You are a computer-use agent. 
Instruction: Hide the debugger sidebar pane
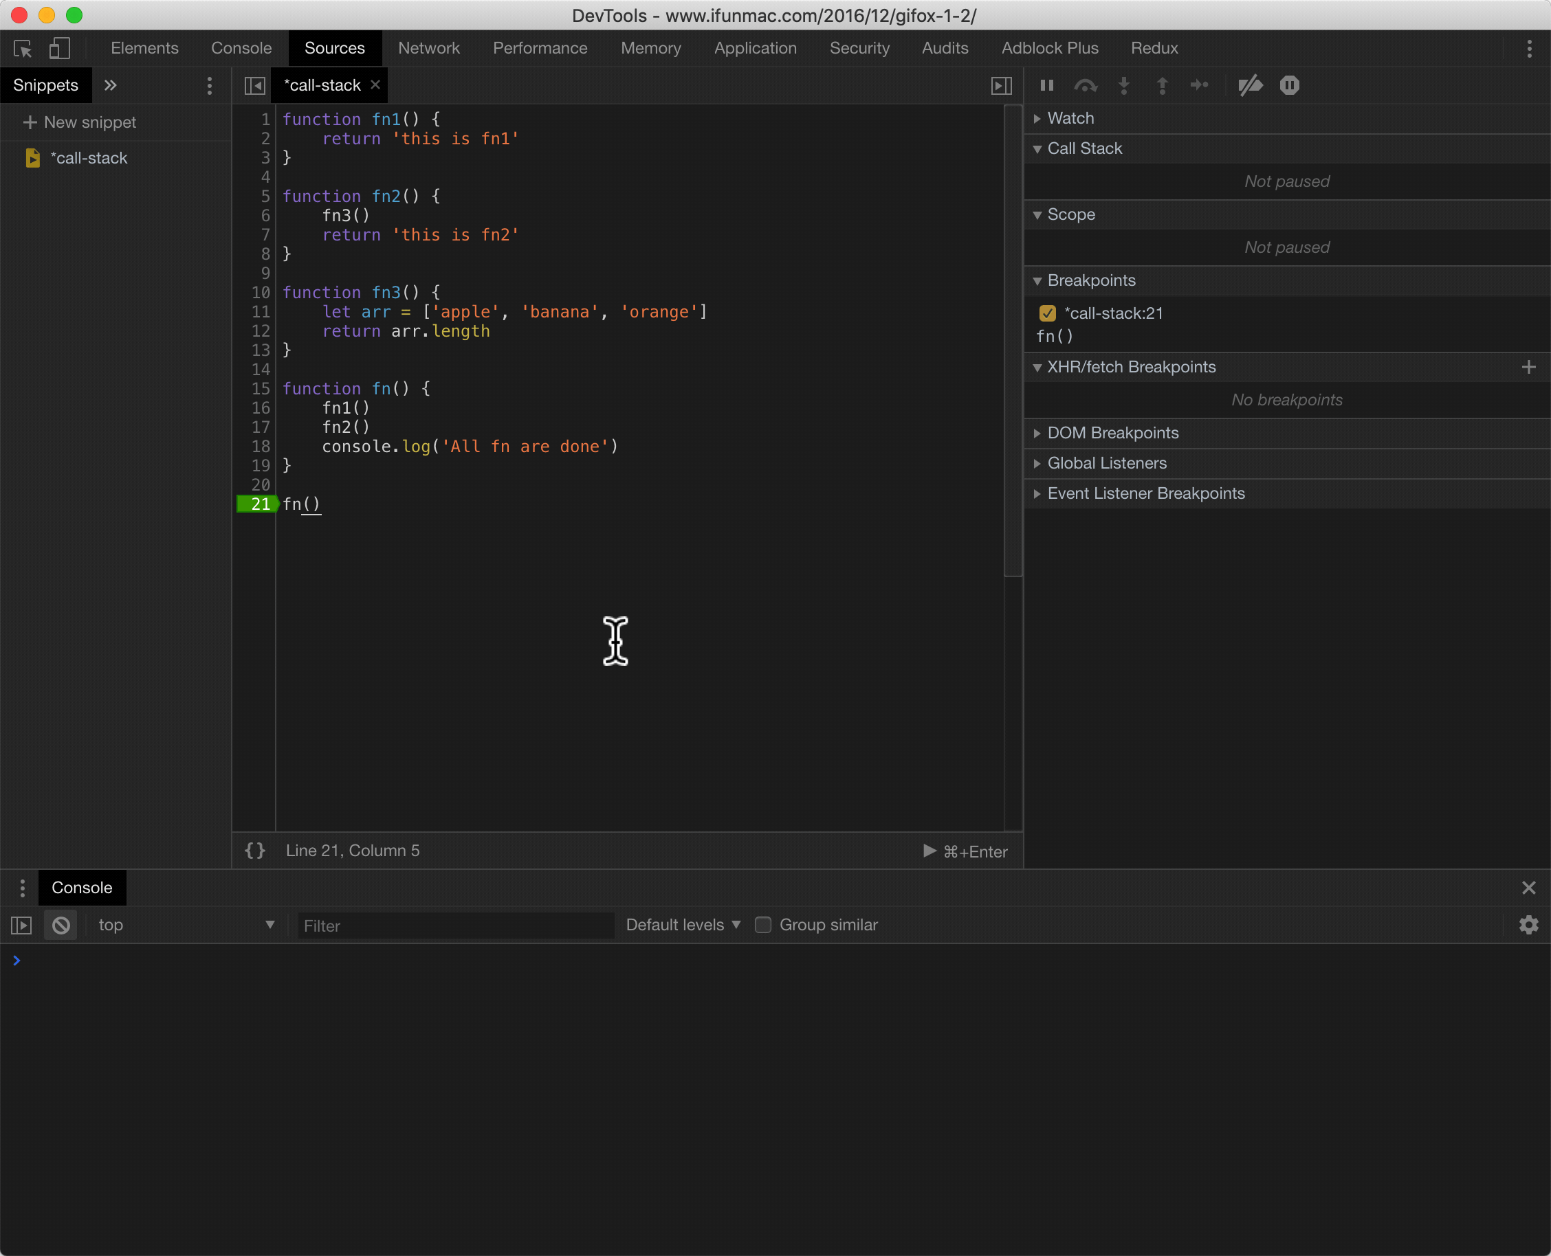1001,85
